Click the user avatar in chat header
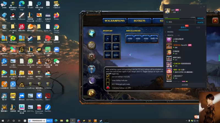This screenshot has height=123, width=220. point(167,11)
